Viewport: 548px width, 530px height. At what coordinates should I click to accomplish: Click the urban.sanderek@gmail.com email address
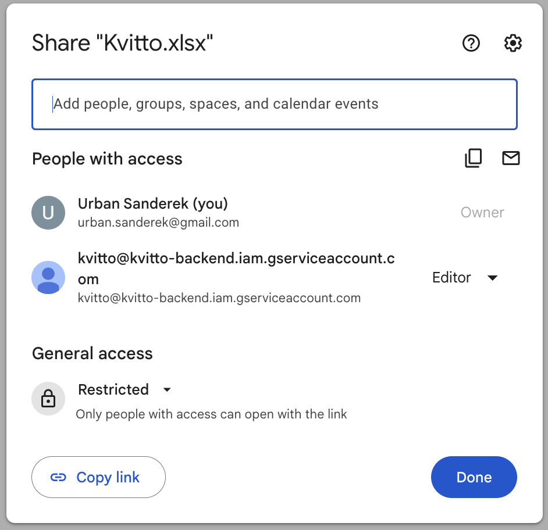coord(158,223)
